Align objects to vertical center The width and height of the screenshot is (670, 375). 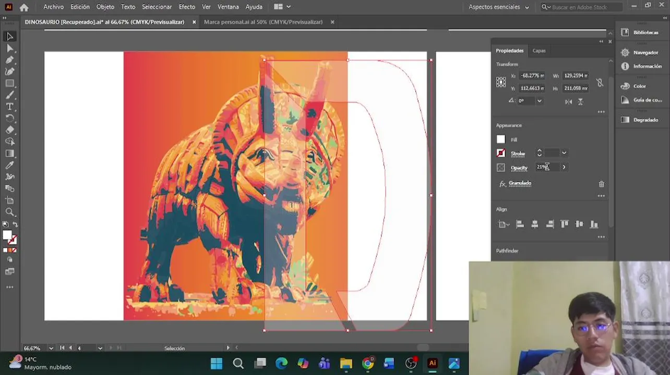click(579, 224)
